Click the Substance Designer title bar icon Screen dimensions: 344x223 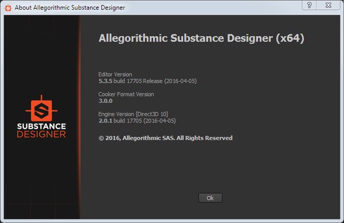[x=8, y=8]
